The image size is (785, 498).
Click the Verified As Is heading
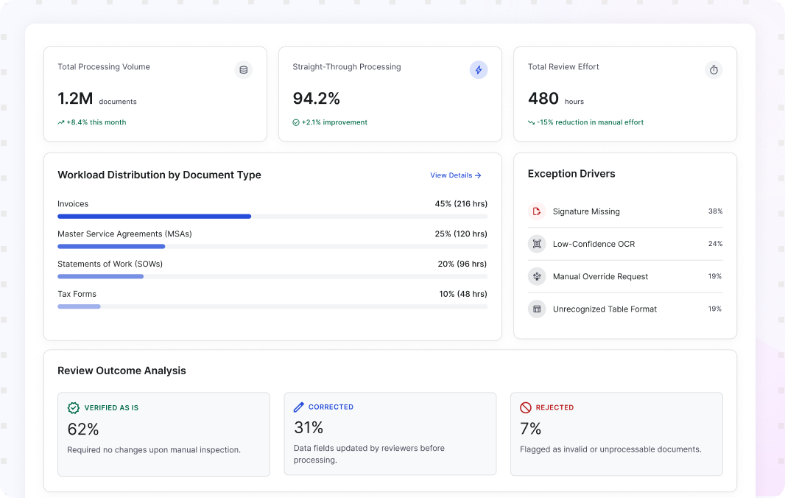pyautogui.click(x=111, y=408)
